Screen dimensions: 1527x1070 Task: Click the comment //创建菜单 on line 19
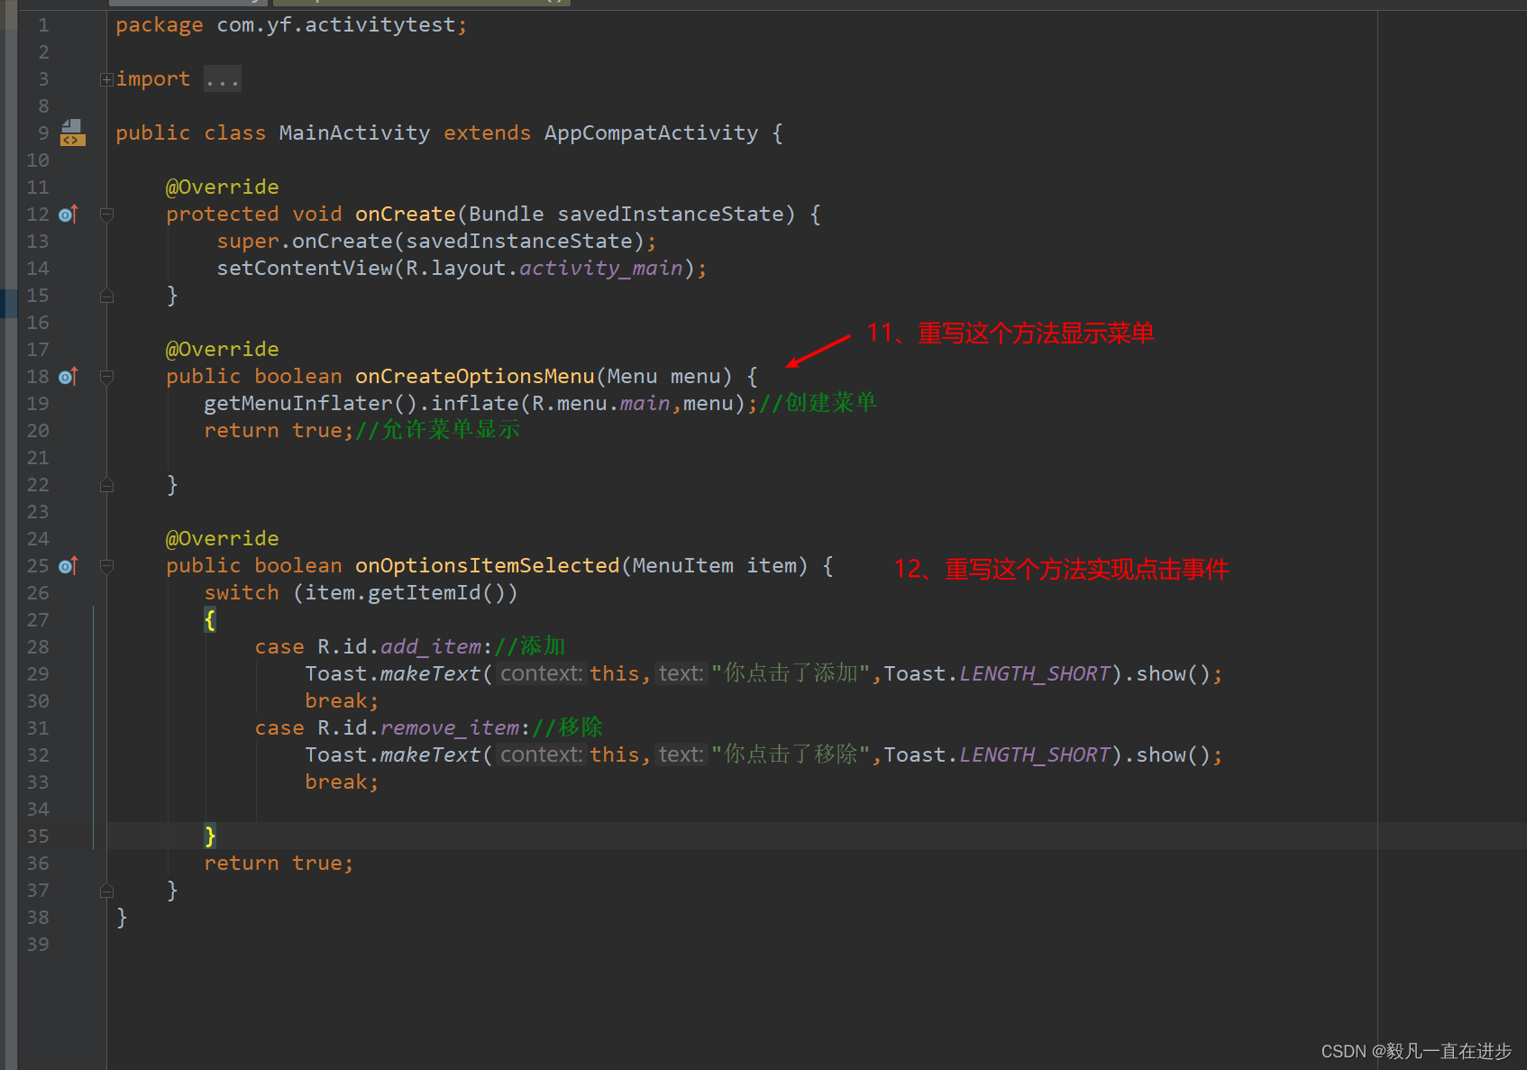[818, 403]
